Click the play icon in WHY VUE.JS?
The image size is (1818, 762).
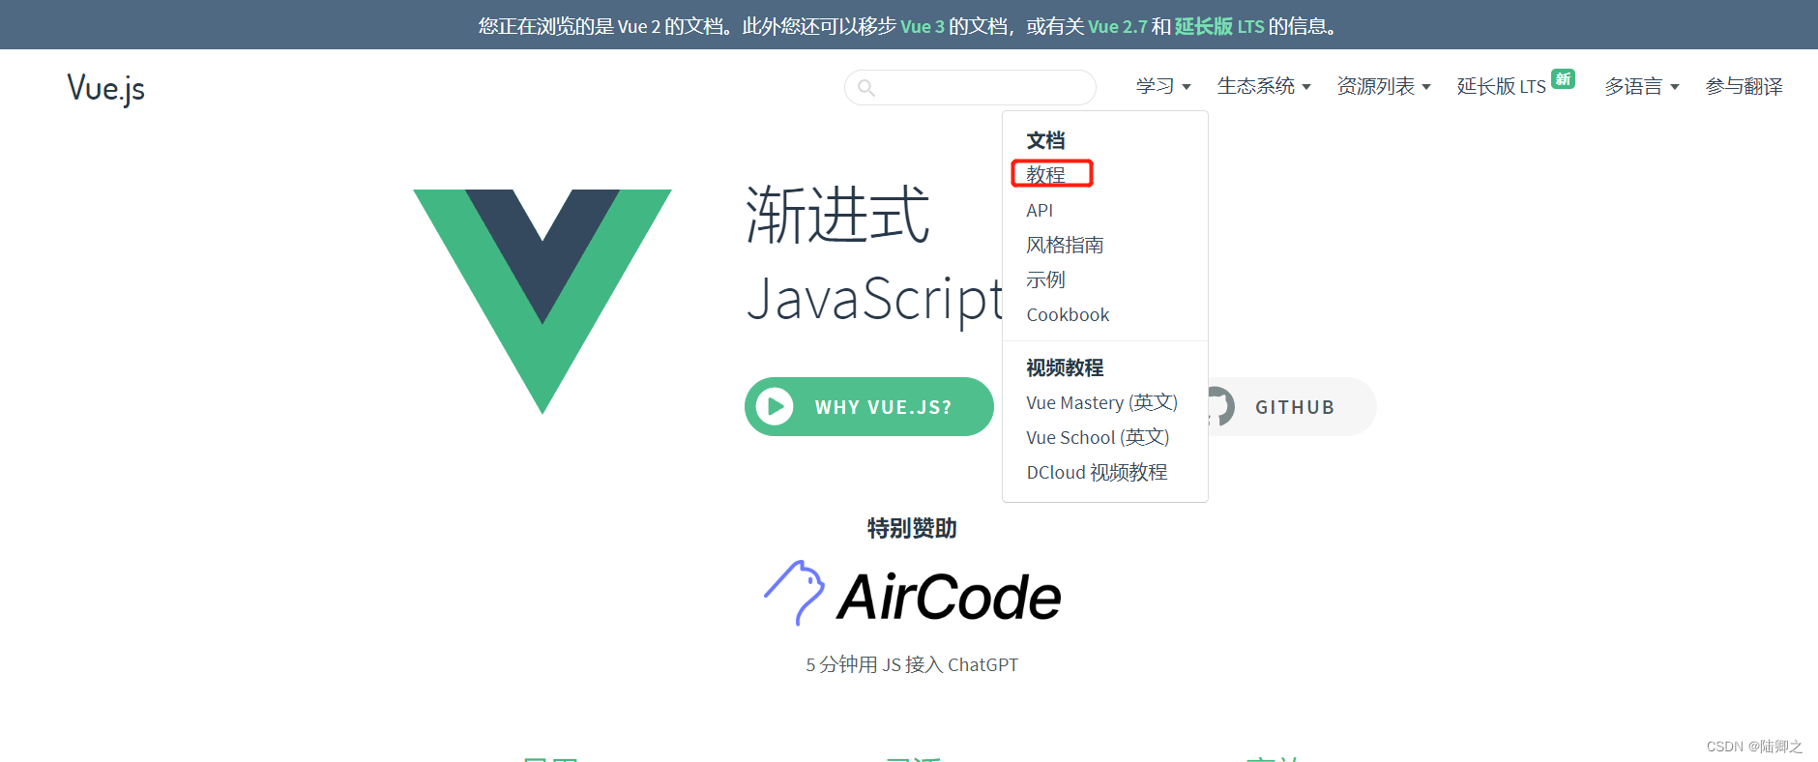click(x=775, y=407)
